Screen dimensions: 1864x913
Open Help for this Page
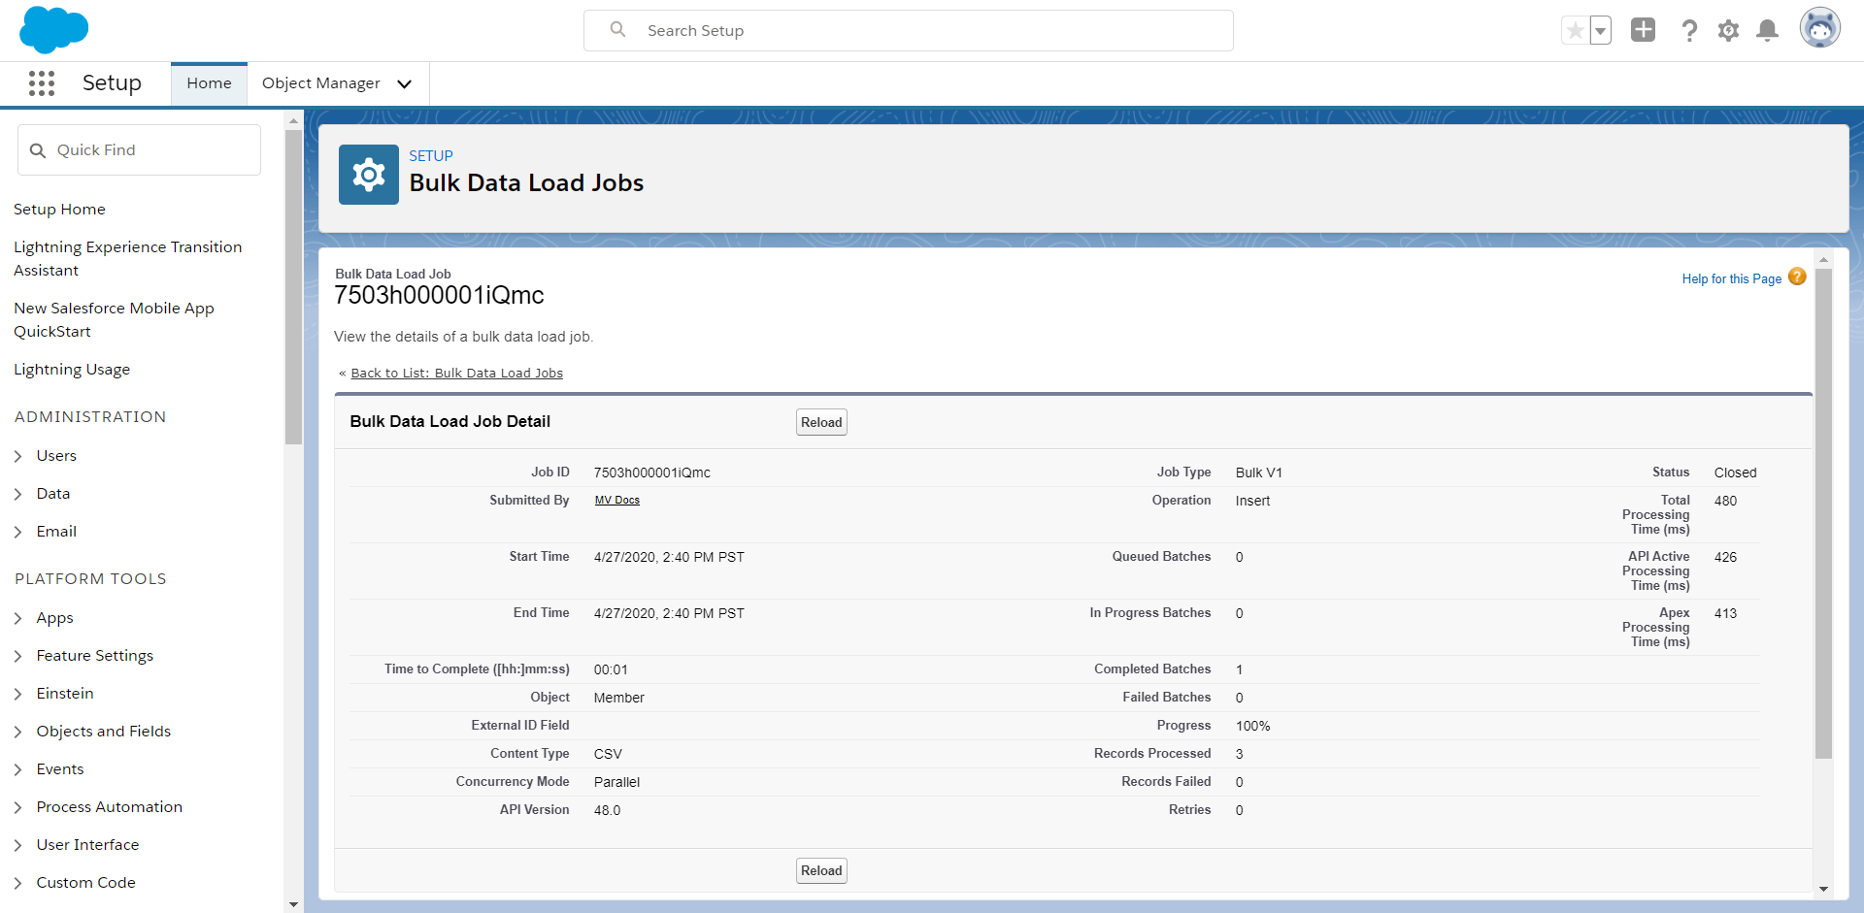point(1732,278)
